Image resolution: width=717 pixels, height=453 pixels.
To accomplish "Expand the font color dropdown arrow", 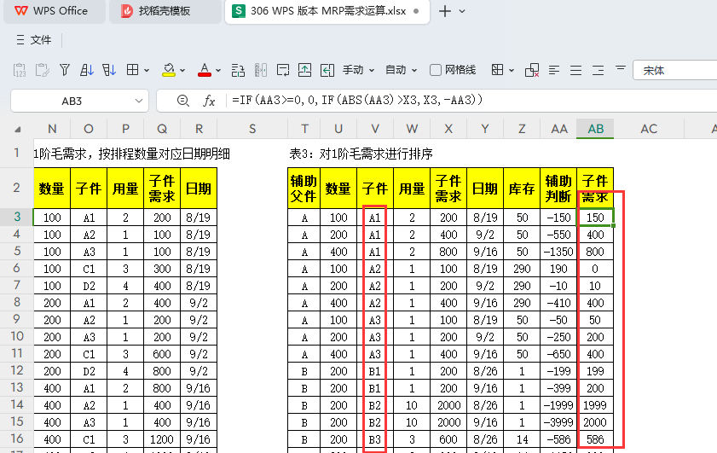I will [x=218, y=71].
